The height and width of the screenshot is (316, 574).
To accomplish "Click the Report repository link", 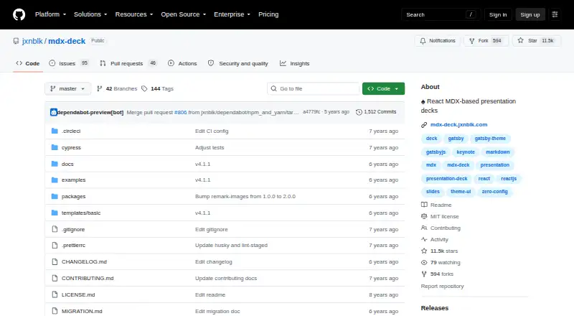I will point(442,287).
